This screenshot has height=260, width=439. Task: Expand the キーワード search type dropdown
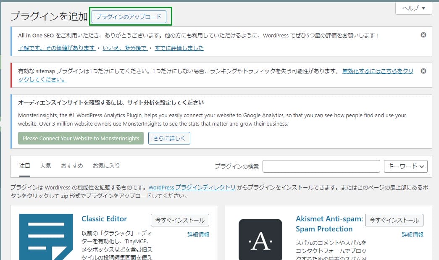coord(405,166)
